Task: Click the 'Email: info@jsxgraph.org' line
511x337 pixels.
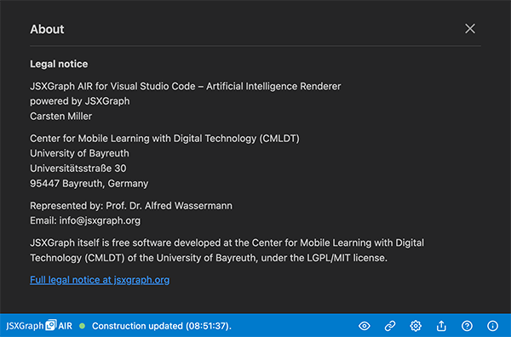Action: pyautogui.click(x=85, y=220)
